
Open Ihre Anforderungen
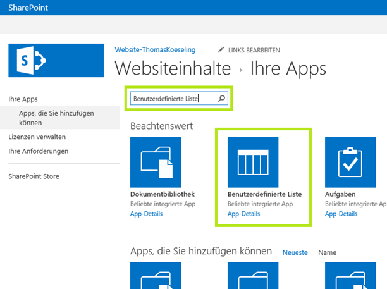(38, 151)
